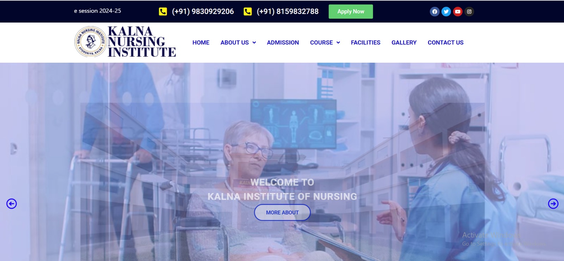This screenshot has width=564, height=261.
Task: Expand the Course dropdown chevron
Action: [338, 43]
